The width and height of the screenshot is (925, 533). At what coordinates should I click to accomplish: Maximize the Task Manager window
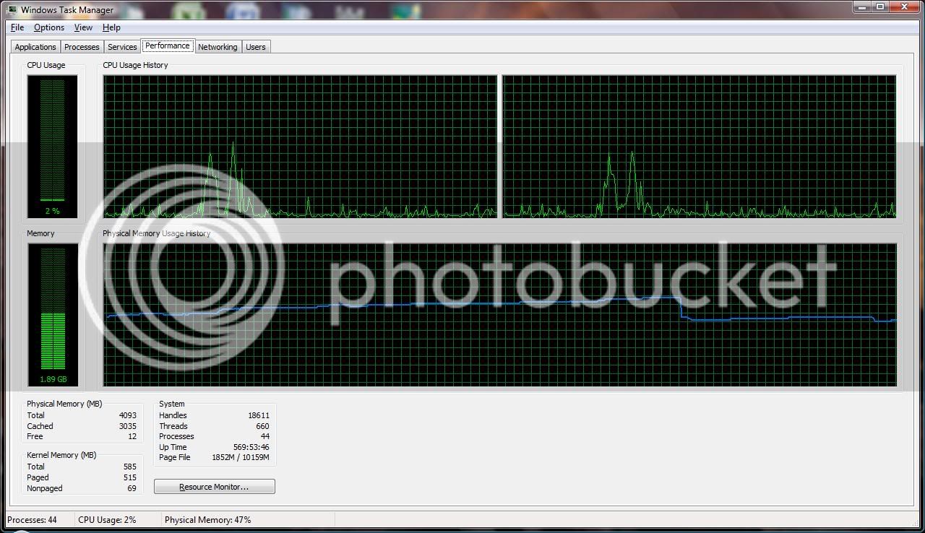pos(880,7)
